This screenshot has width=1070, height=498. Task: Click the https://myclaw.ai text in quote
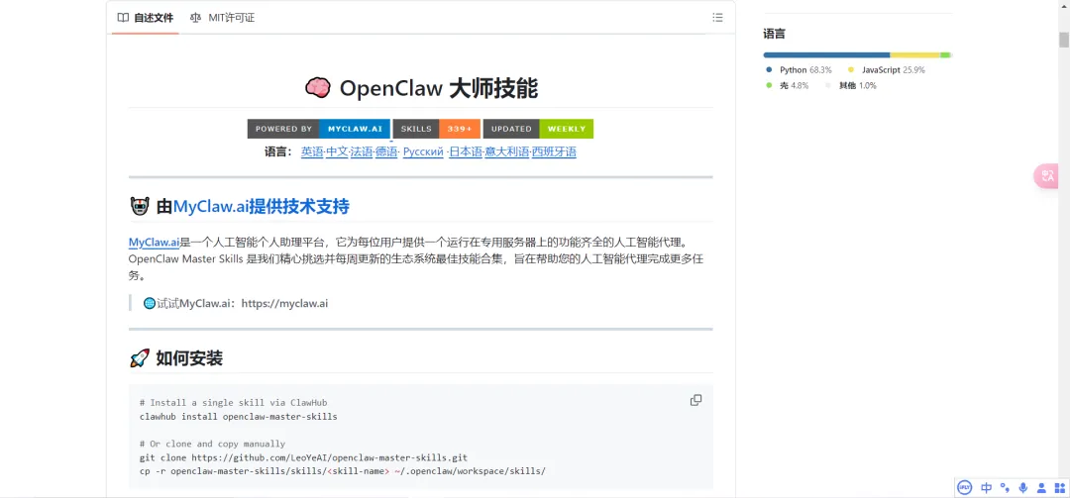point(284,303)
